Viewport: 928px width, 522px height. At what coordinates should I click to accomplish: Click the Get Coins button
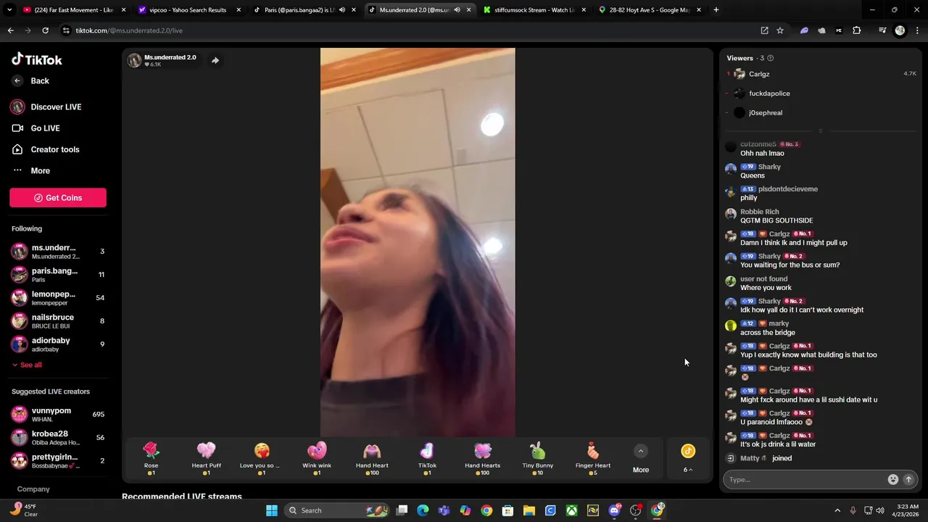tap(58, 198)
